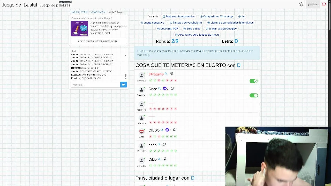The image size is (331, 186).
Task: Expand Compartir en WhatsApp link
Action: [x=216, y=16]
